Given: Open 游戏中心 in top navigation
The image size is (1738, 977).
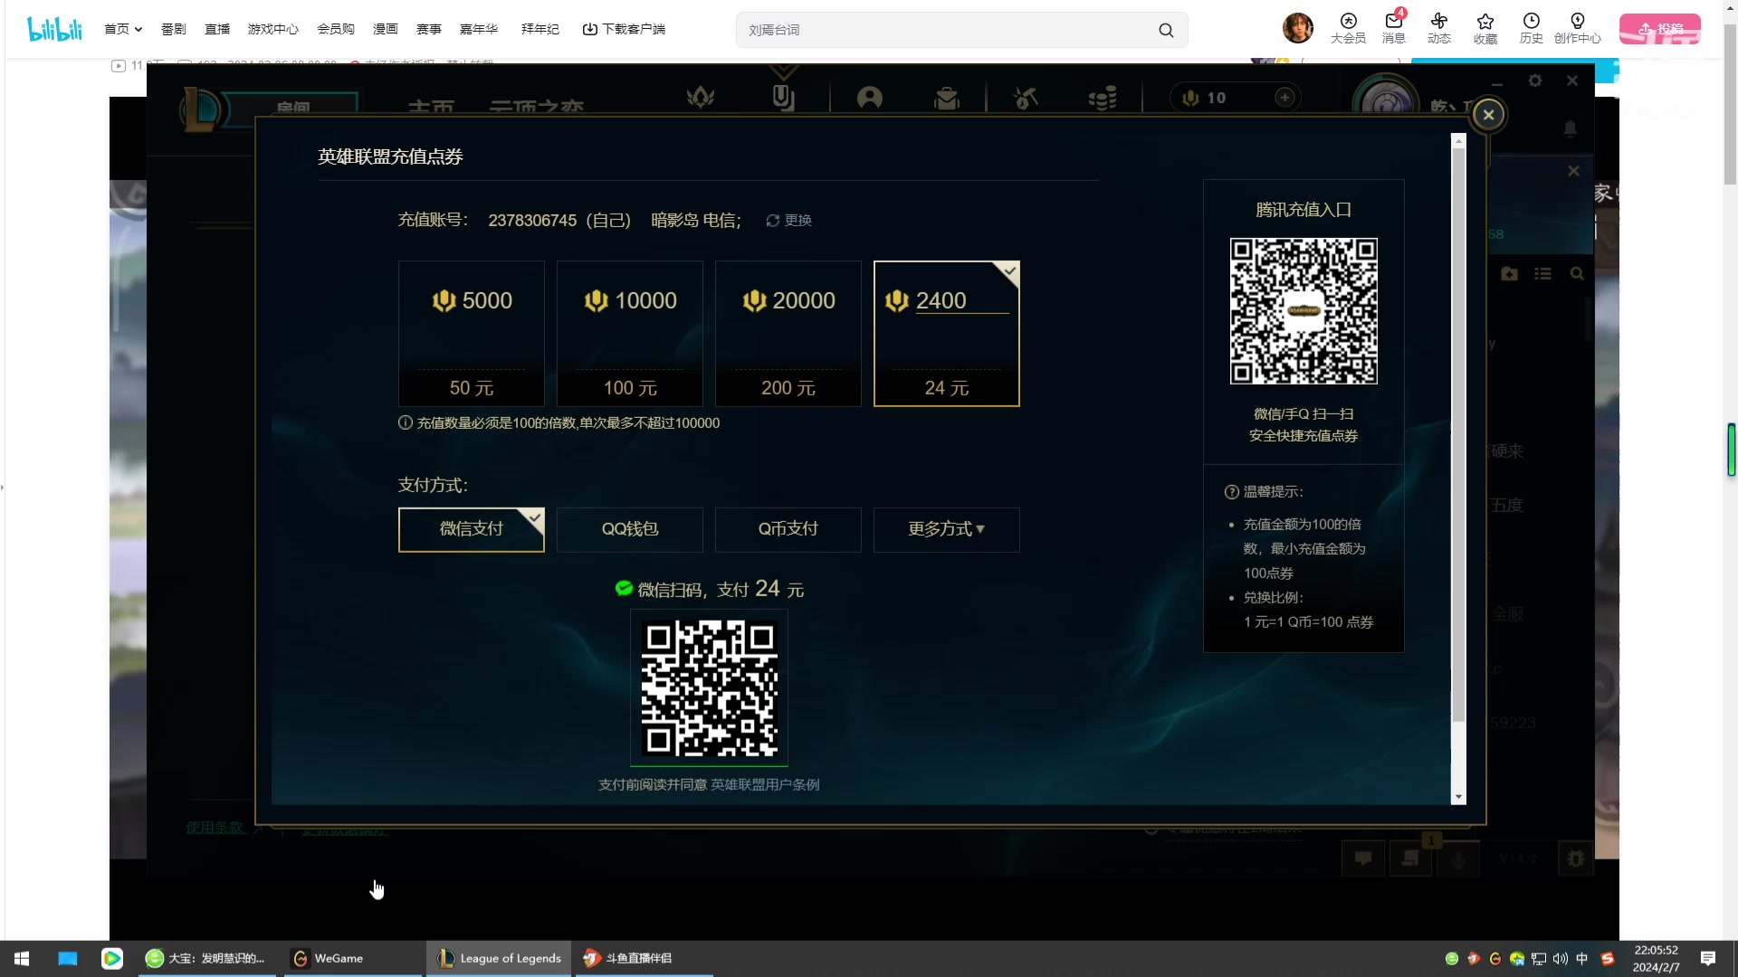Looking at the screenshot, I should tap(273, 29).
